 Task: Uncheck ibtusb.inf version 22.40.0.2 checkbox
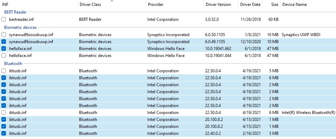point(3,133)
